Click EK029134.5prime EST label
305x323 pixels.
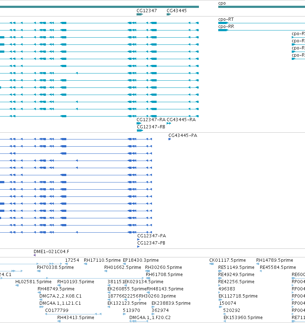144,282
